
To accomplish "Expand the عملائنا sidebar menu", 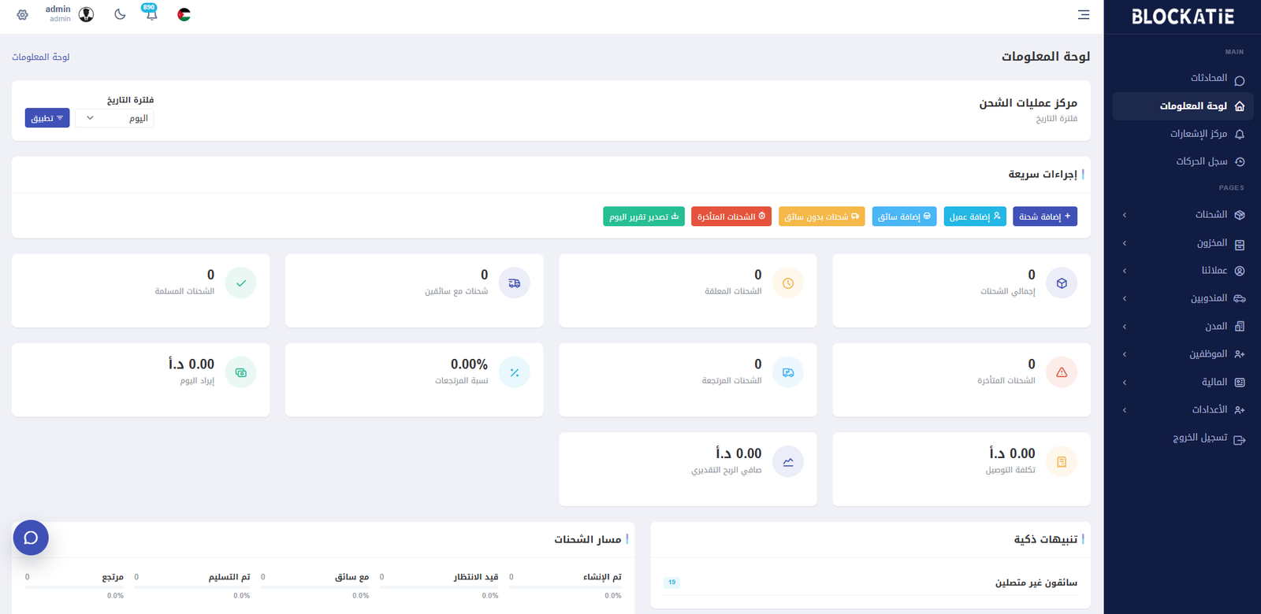I will [1182, 270].
